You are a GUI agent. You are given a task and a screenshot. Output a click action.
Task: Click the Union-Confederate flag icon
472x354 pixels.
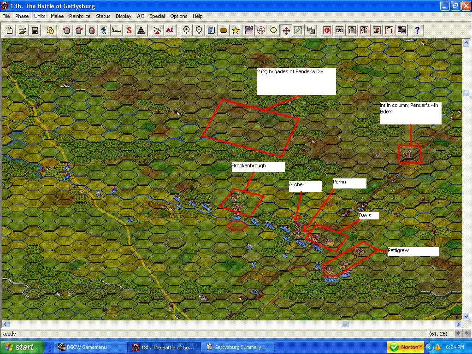tap(248, 30)
